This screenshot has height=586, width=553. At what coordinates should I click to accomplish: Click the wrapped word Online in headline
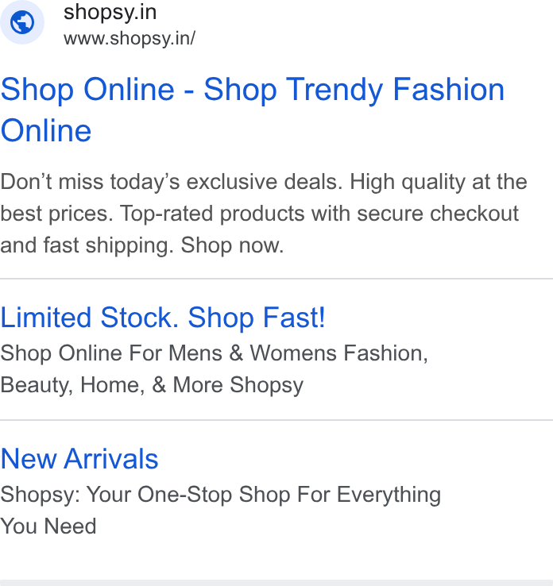[46, 130]
